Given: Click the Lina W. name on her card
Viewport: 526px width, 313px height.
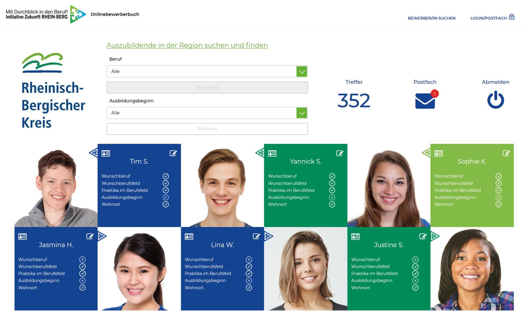Looking at the screenshot, I should 222,245.
